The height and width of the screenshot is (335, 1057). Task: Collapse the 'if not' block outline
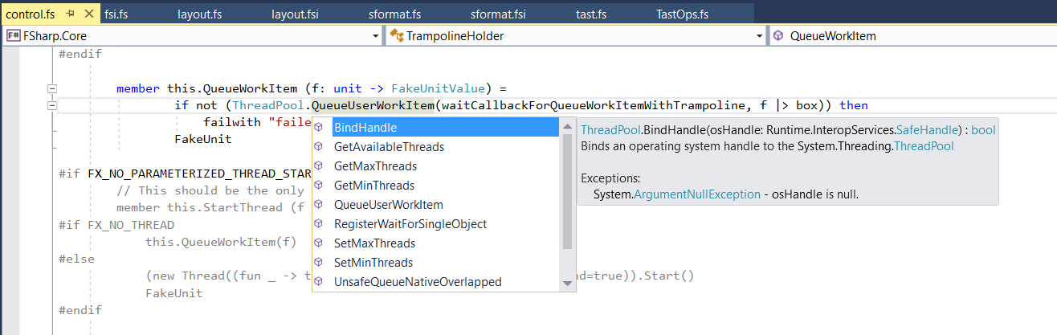click(52, 105)
